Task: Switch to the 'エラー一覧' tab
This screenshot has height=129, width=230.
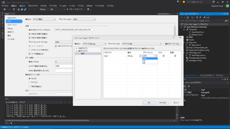Action: pyautogui.click(x=9, y=123)
